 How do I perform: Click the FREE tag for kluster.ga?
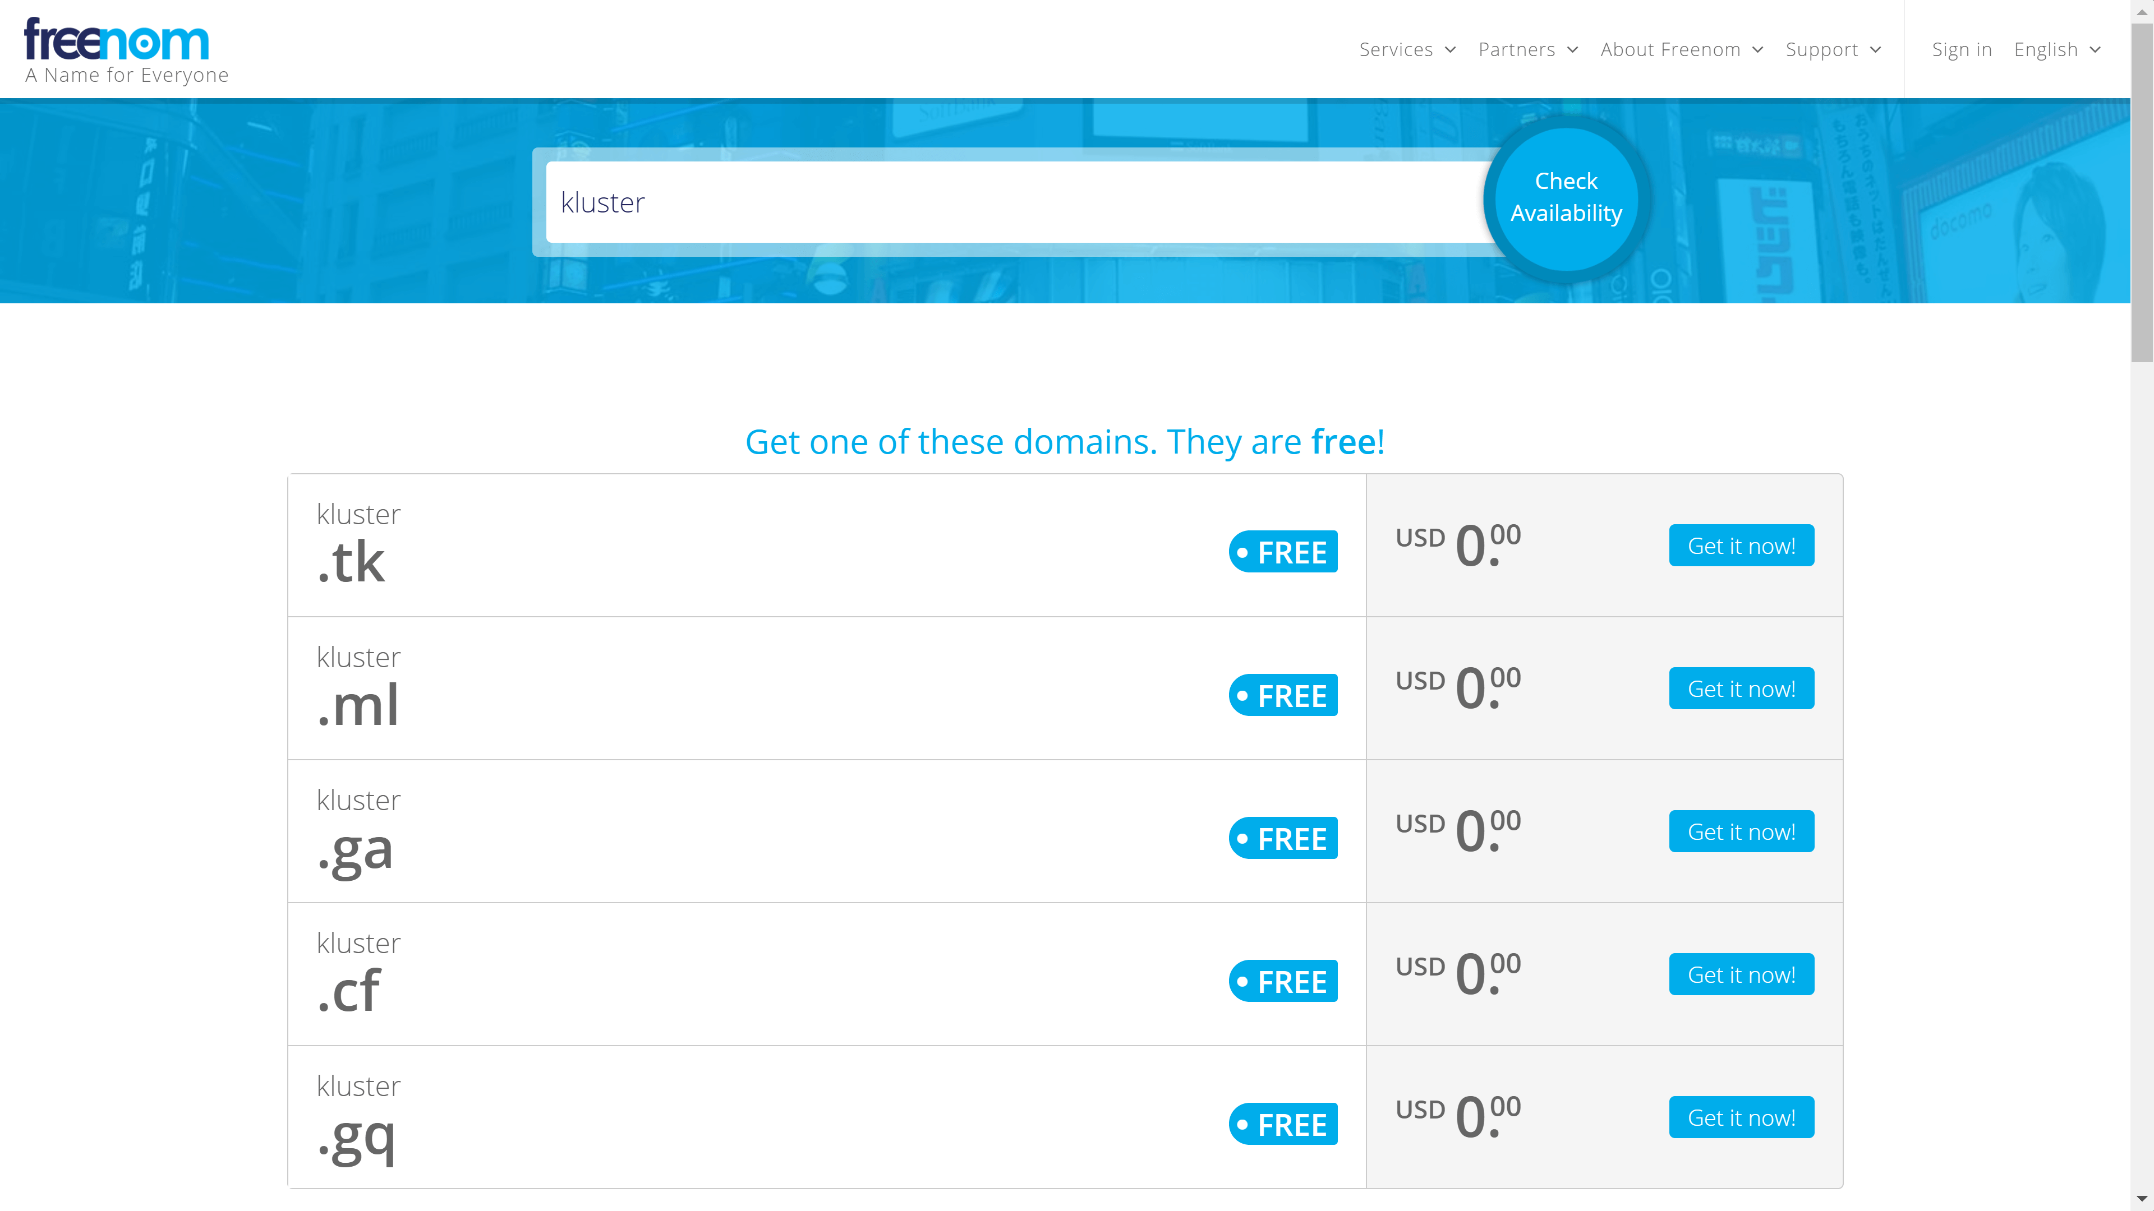click(1283, 838)
